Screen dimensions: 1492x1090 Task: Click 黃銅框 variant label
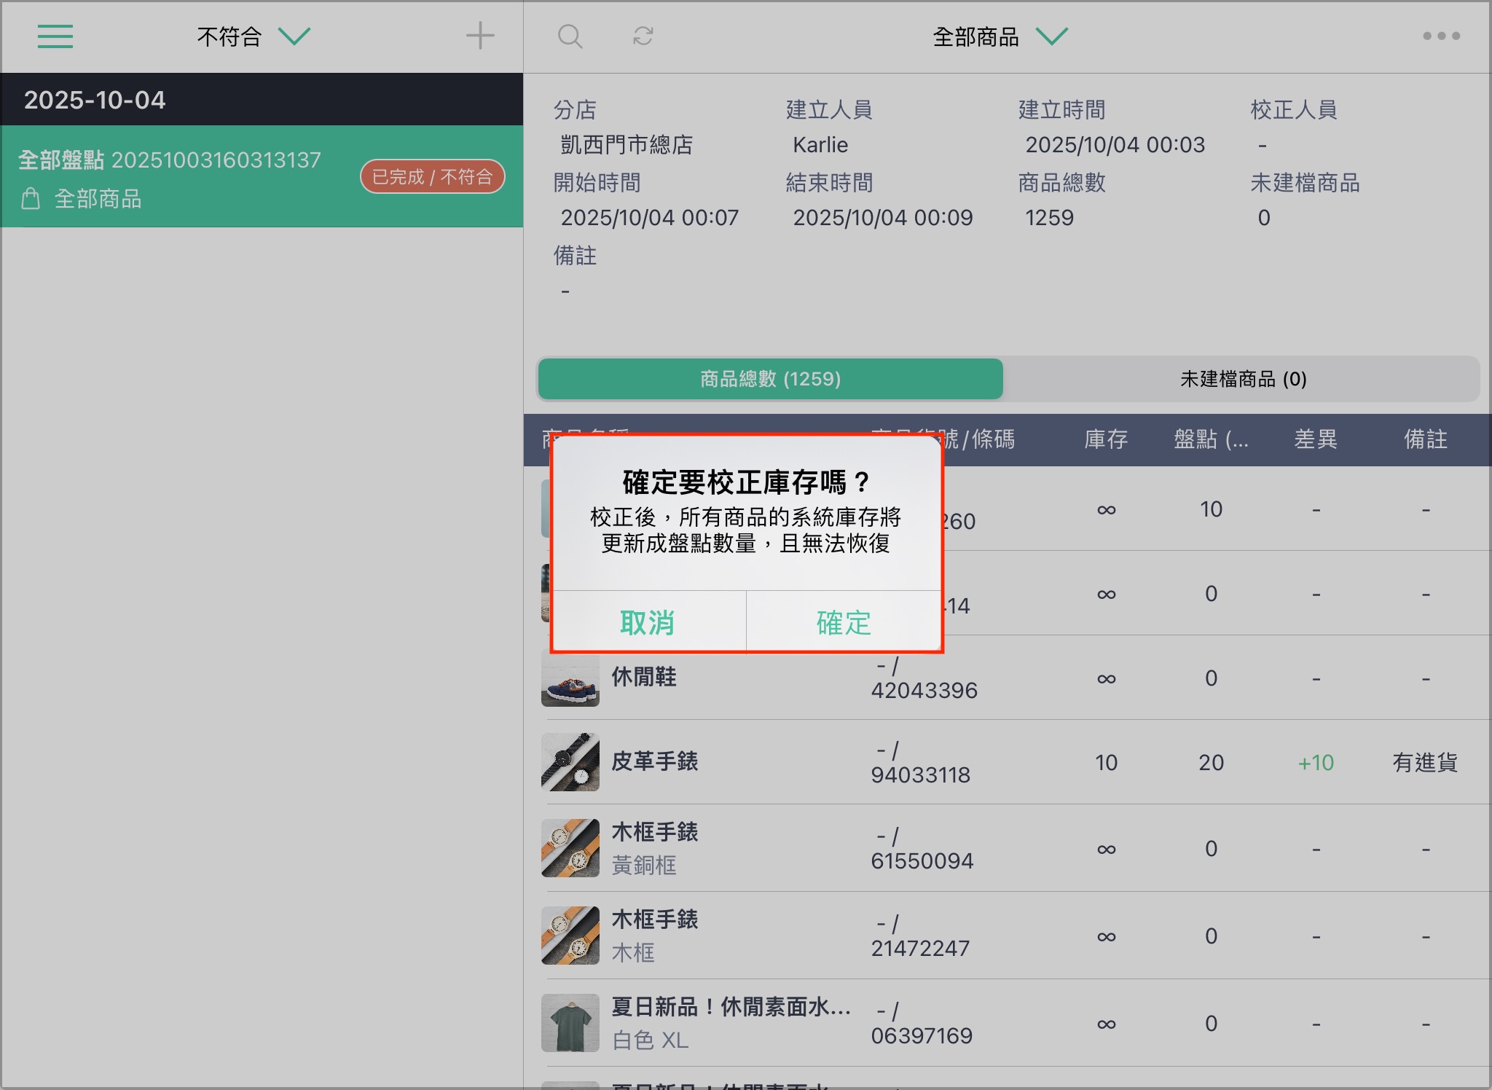[644, 865]
